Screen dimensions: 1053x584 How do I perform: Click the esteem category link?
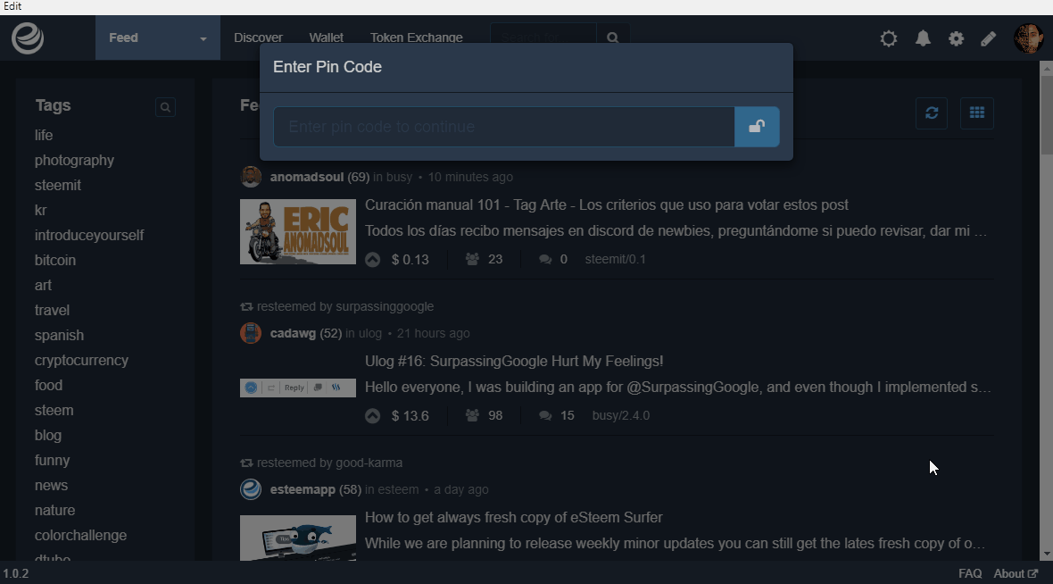tap(398, 489)
